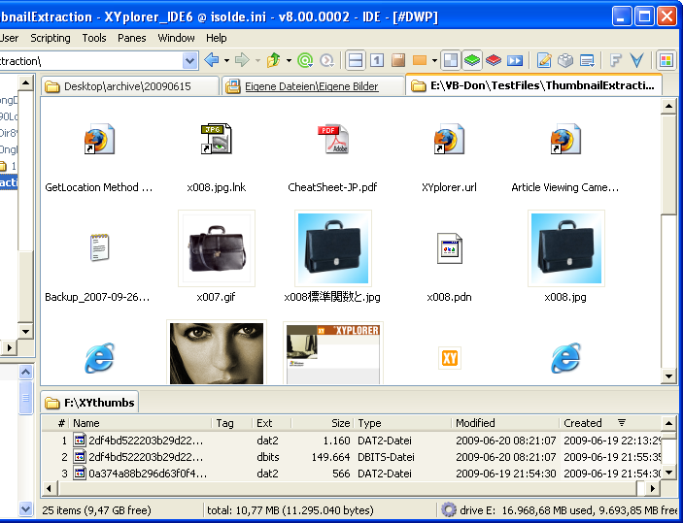This screenshot has width=683, height=523.
Task: Switch to the Desktop\archive\20090615 tab
Action: (x=126, y=86)
